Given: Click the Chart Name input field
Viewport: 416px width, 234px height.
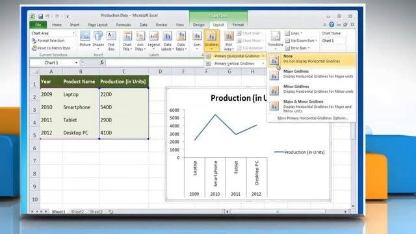Looking at the screenshot, I should pos(333,40).
